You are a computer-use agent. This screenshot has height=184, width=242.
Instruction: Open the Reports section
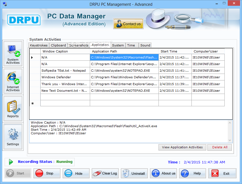(x=13, y=109)
